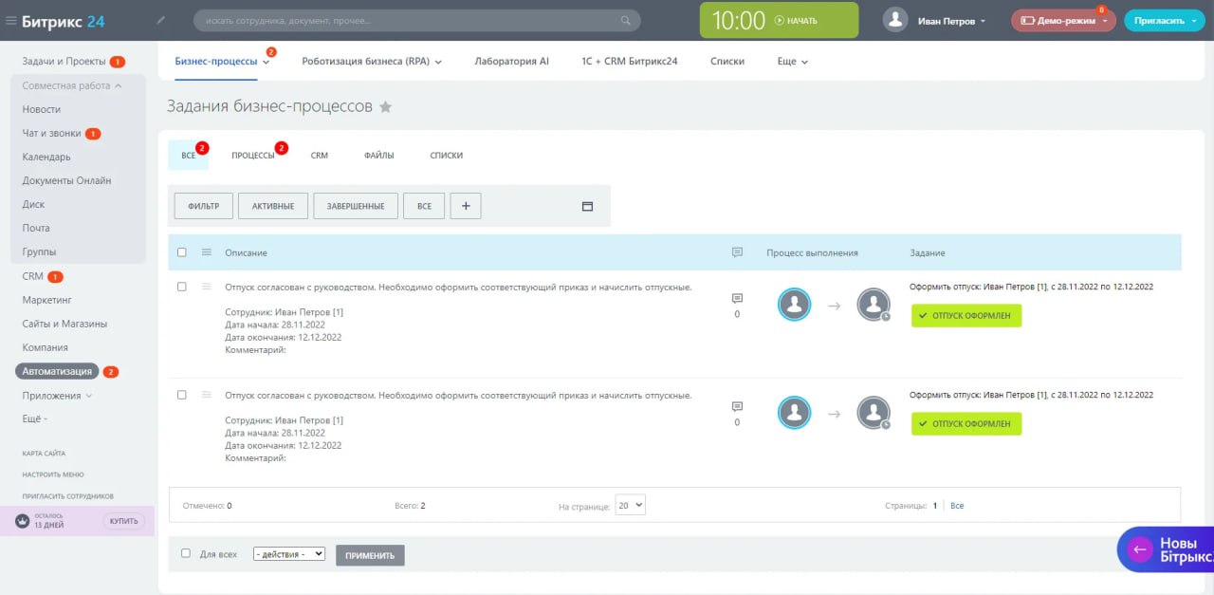
Task: Click the pencil edit icon beside the logo
Action: point(160,20)
